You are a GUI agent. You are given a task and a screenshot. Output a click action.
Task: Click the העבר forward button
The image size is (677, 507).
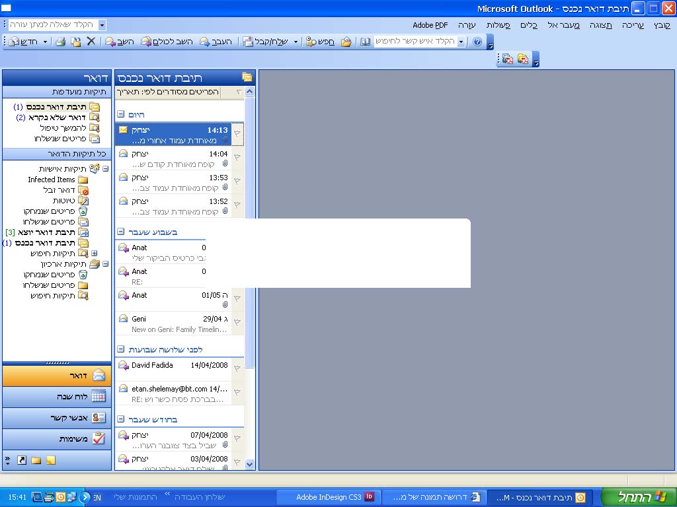(x=216, y=42)
